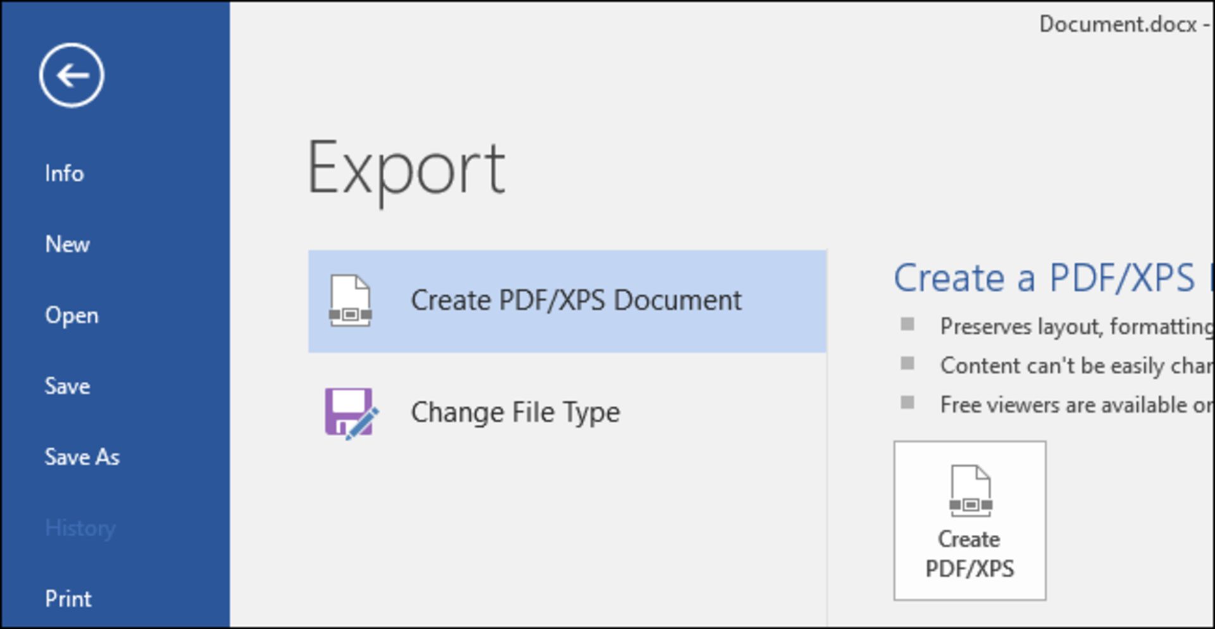Screen dimensions: 1215x629
Task: Open the Save As page
Action: pyautogui.click(x=82, y=457)
